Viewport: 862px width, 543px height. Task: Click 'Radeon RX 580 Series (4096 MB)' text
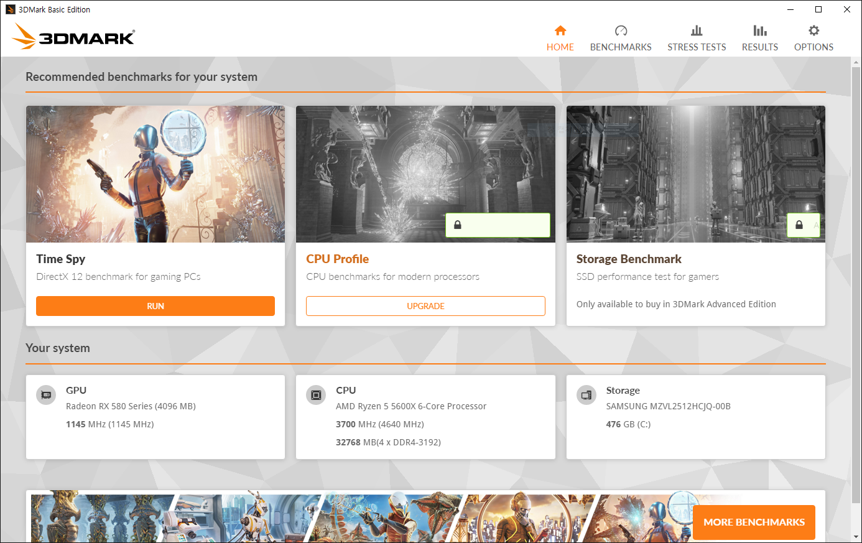coord(131,406)
